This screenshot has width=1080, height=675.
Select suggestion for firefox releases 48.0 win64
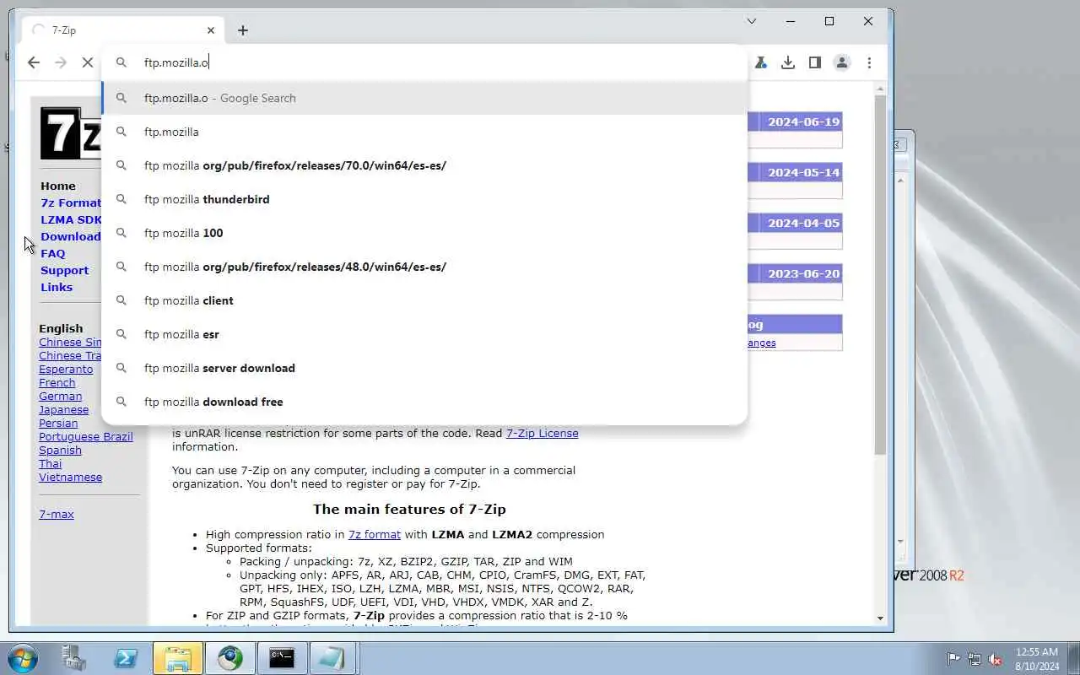[x=424, y=267]
